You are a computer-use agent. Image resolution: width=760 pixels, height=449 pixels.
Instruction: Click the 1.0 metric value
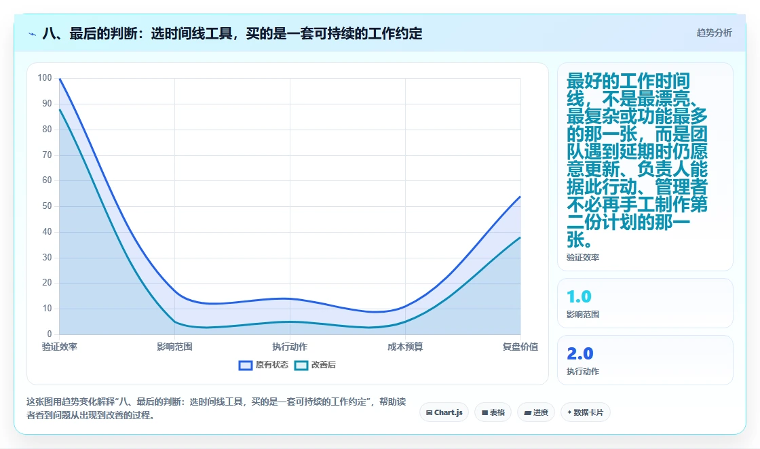579,296
